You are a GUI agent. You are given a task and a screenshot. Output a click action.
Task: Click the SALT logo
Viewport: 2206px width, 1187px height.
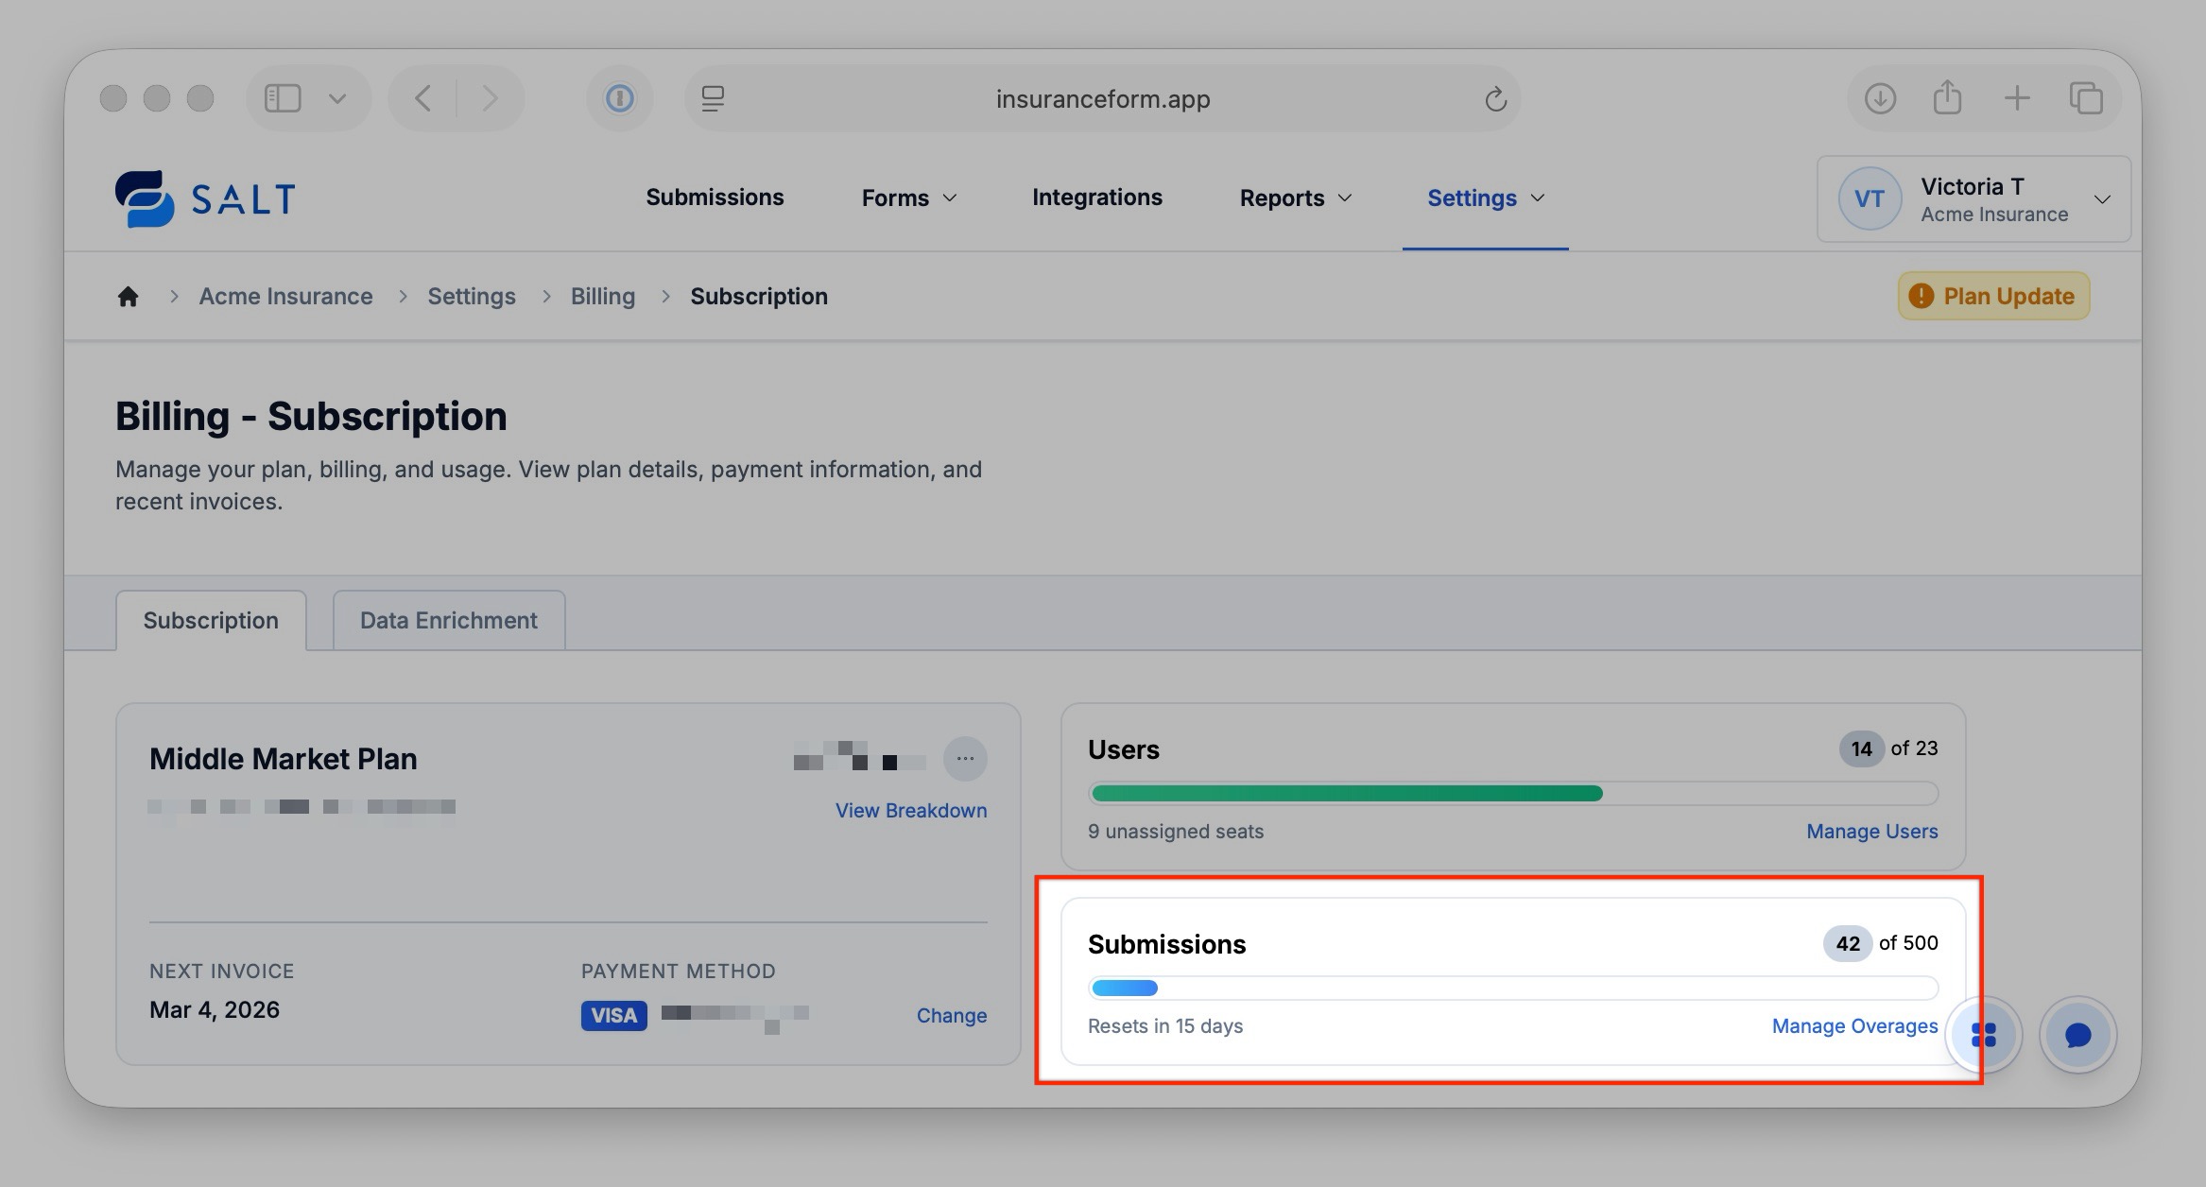[205, 198]
